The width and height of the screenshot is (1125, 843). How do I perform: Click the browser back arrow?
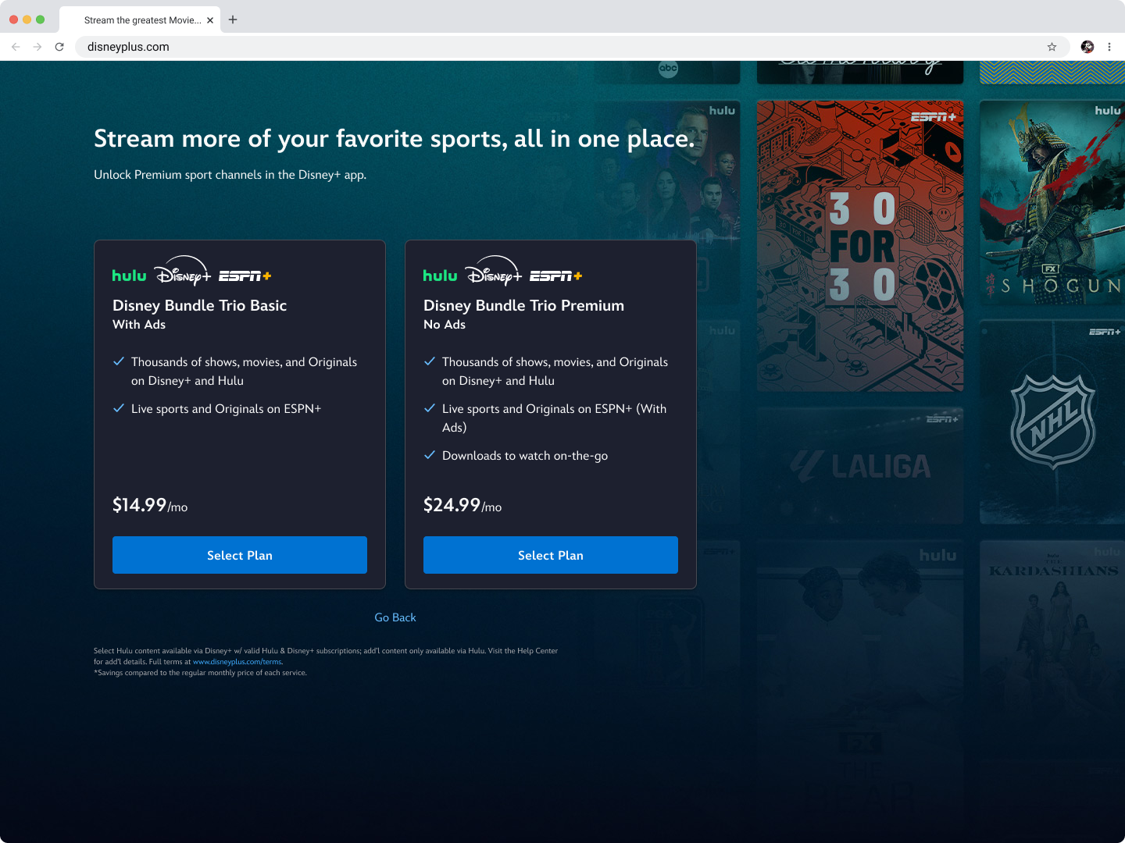pos(16,47)
